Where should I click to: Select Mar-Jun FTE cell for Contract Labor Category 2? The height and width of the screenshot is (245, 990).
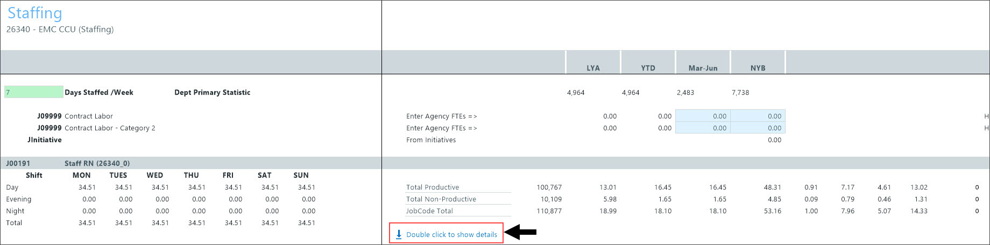[703, 128]
